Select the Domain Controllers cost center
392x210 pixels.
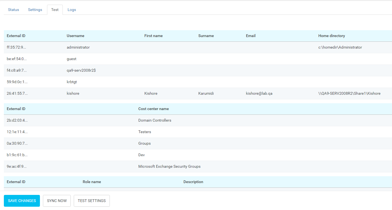click(x=155, y=120)
